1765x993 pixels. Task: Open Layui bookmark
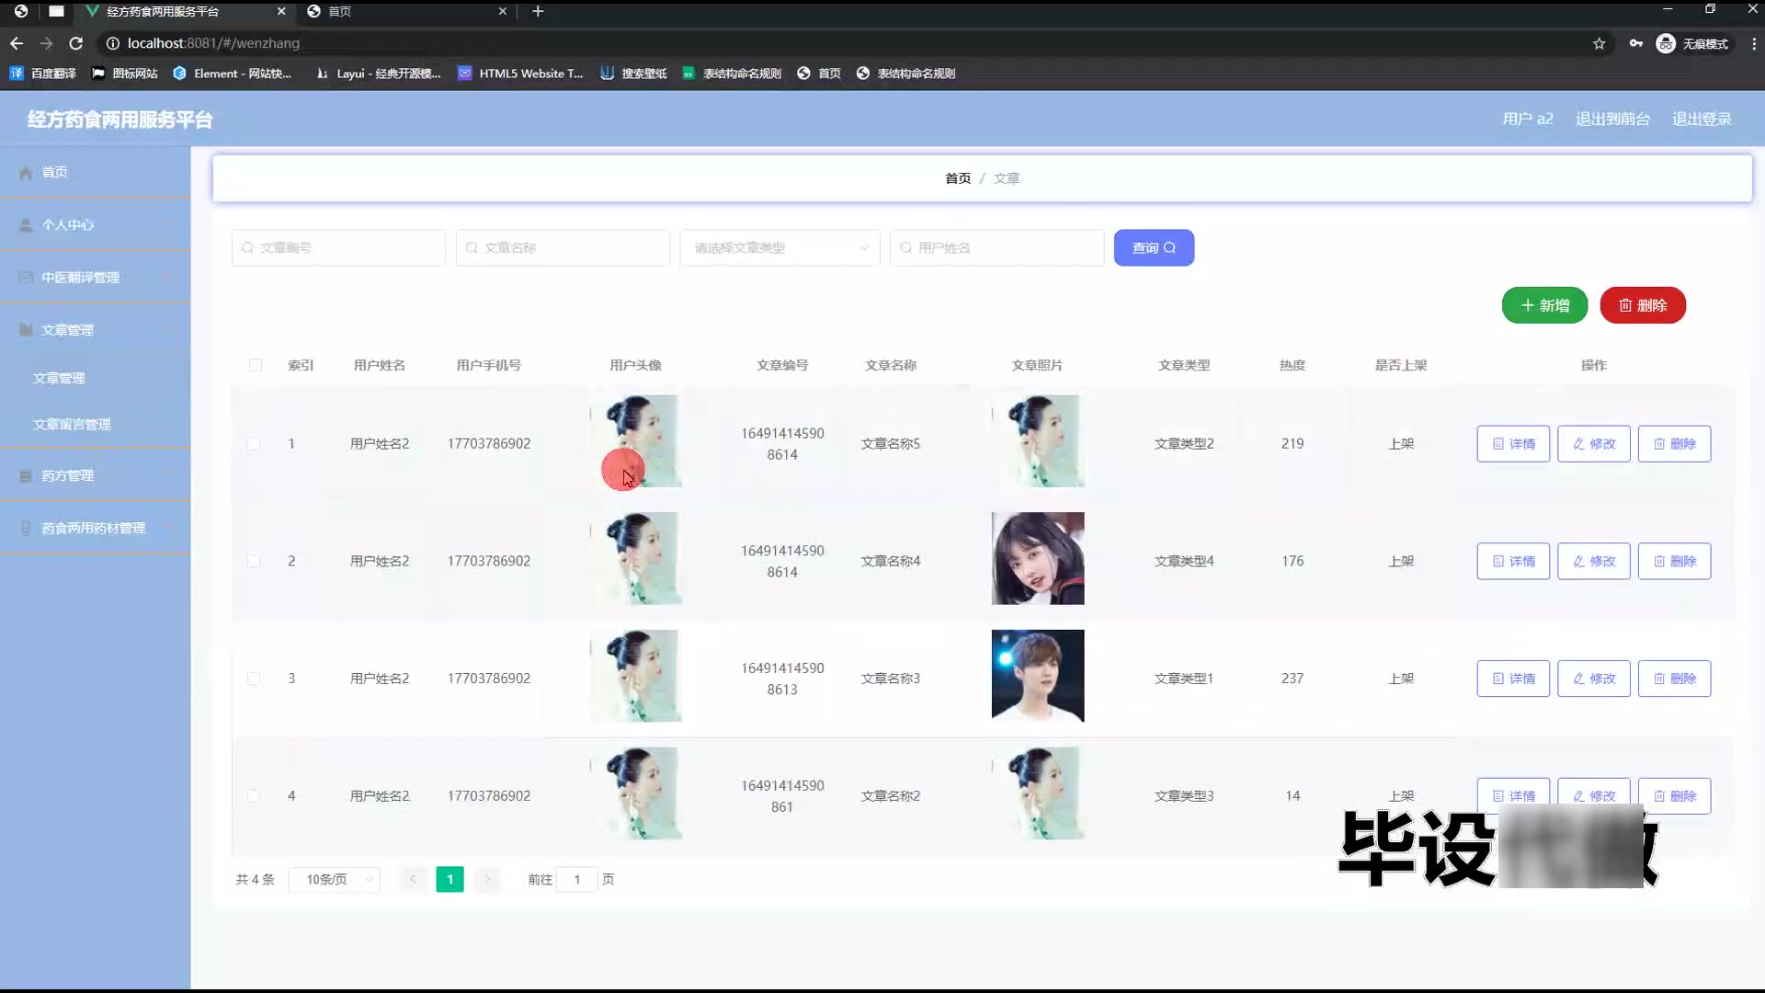click(378, 74)
